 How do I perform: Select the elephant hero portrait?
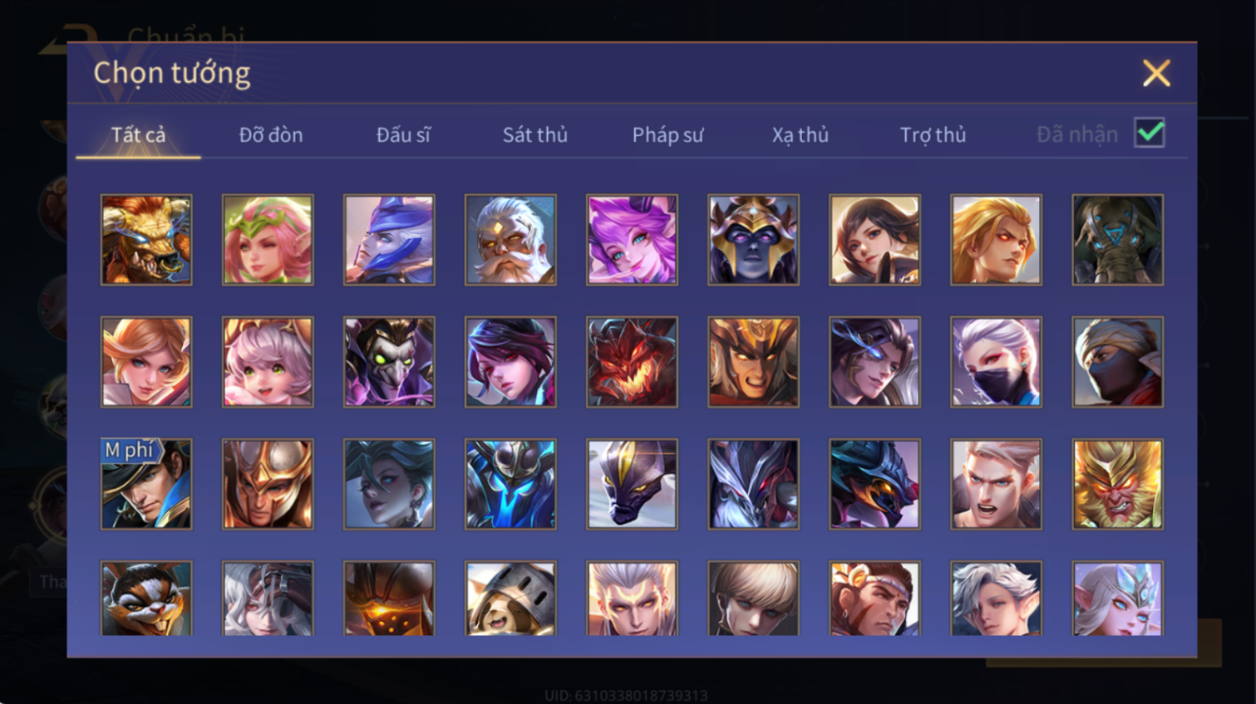1117,240
